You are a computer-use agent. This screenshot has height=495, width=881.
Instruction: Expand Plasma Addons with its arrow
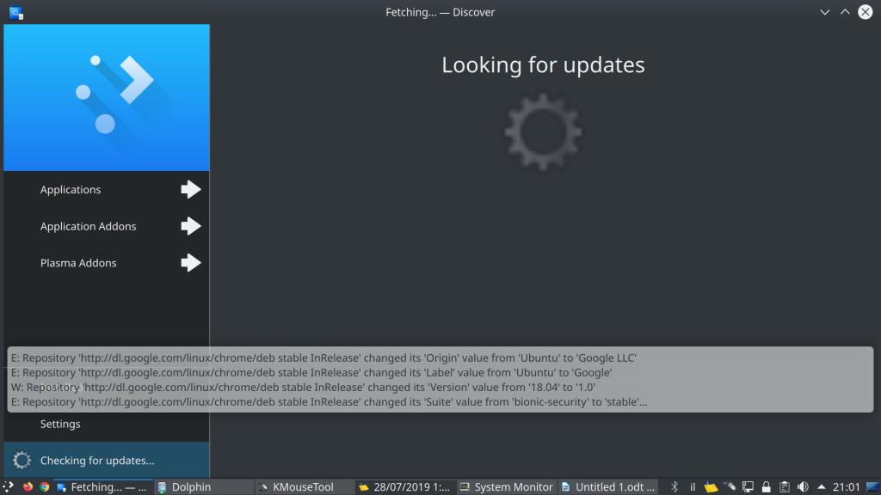[190, 263]
